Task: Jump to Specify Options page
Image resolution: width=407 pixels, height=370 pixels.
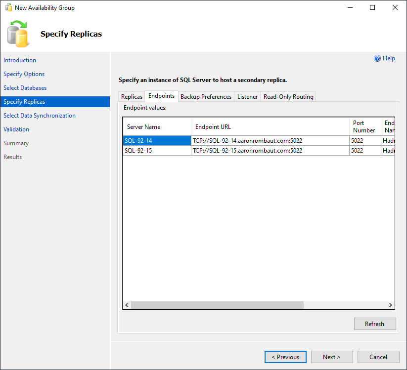Action: [x=24, y=74]
